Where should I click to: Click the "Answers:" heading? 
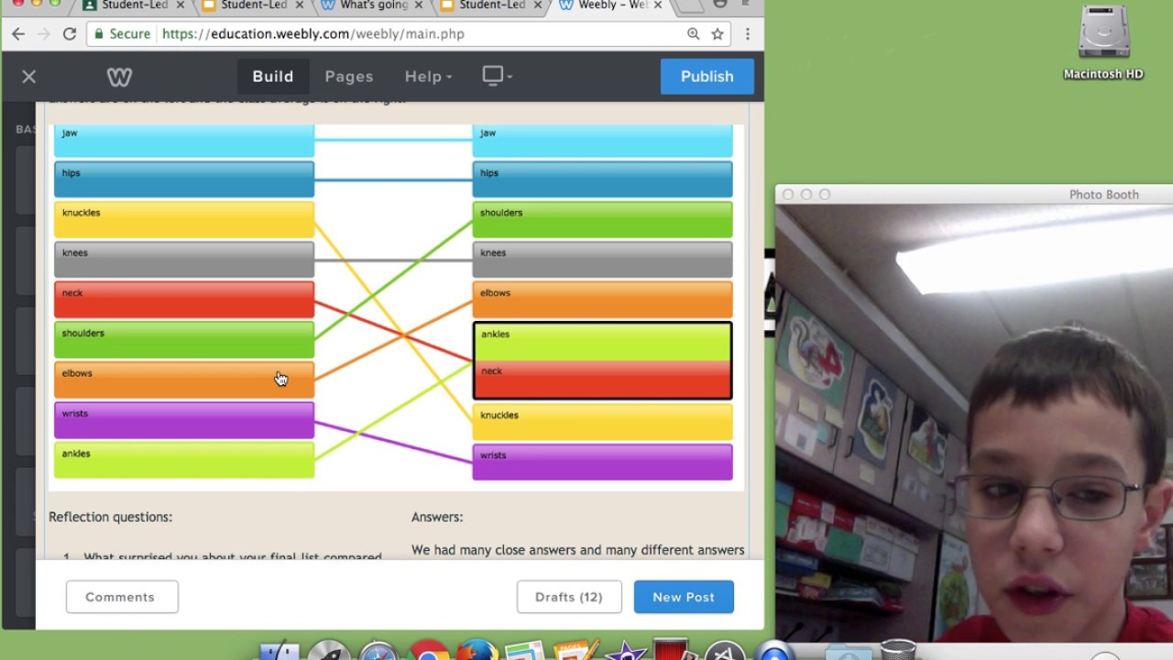(x=437, y=517)
